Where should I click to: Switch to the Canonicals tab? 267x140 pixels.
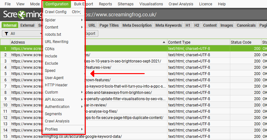tap(246, 25)
